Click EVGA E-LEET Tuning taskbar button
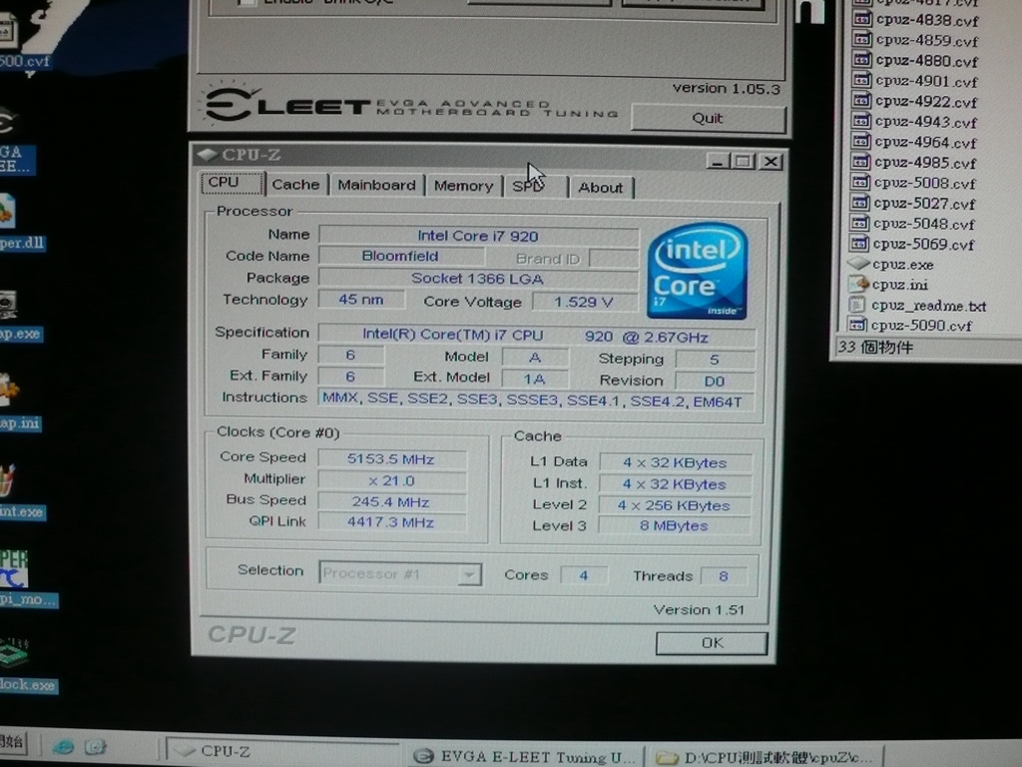The image size is (1022, 767). tap(525, 757)
